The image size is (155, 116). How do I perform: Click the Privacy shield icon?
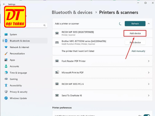pyautogui.click(x=6, y=92)
